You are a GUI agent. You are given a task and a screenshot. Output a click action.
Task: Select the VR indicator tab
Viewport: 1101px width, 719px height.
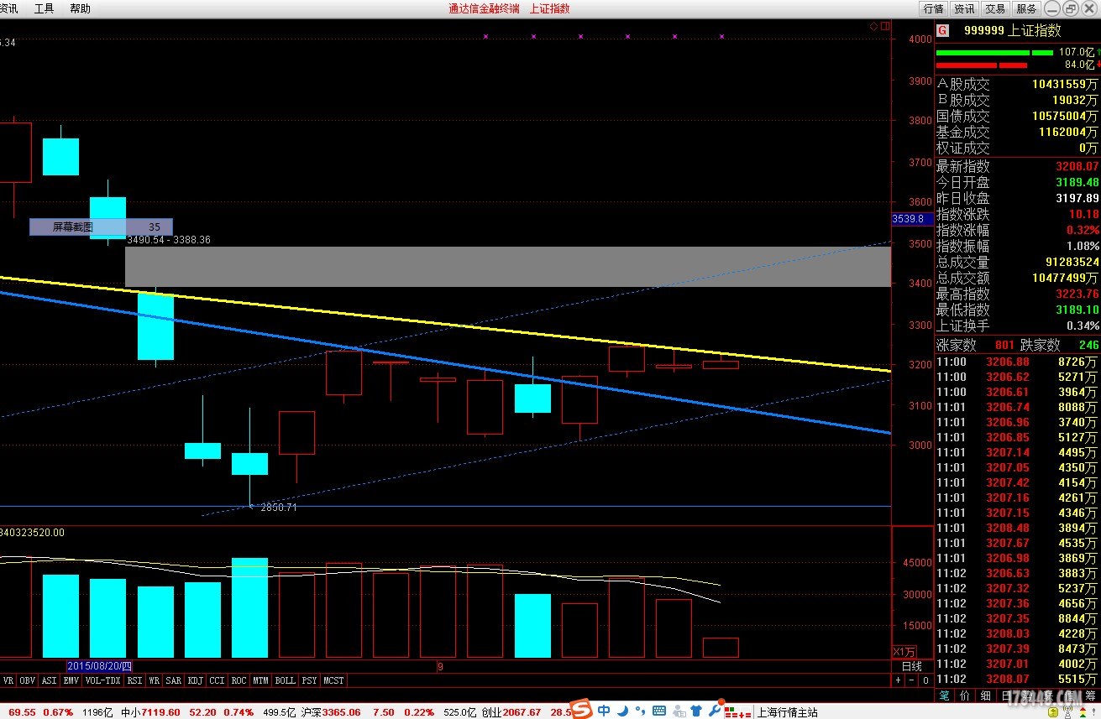(8, 680)
